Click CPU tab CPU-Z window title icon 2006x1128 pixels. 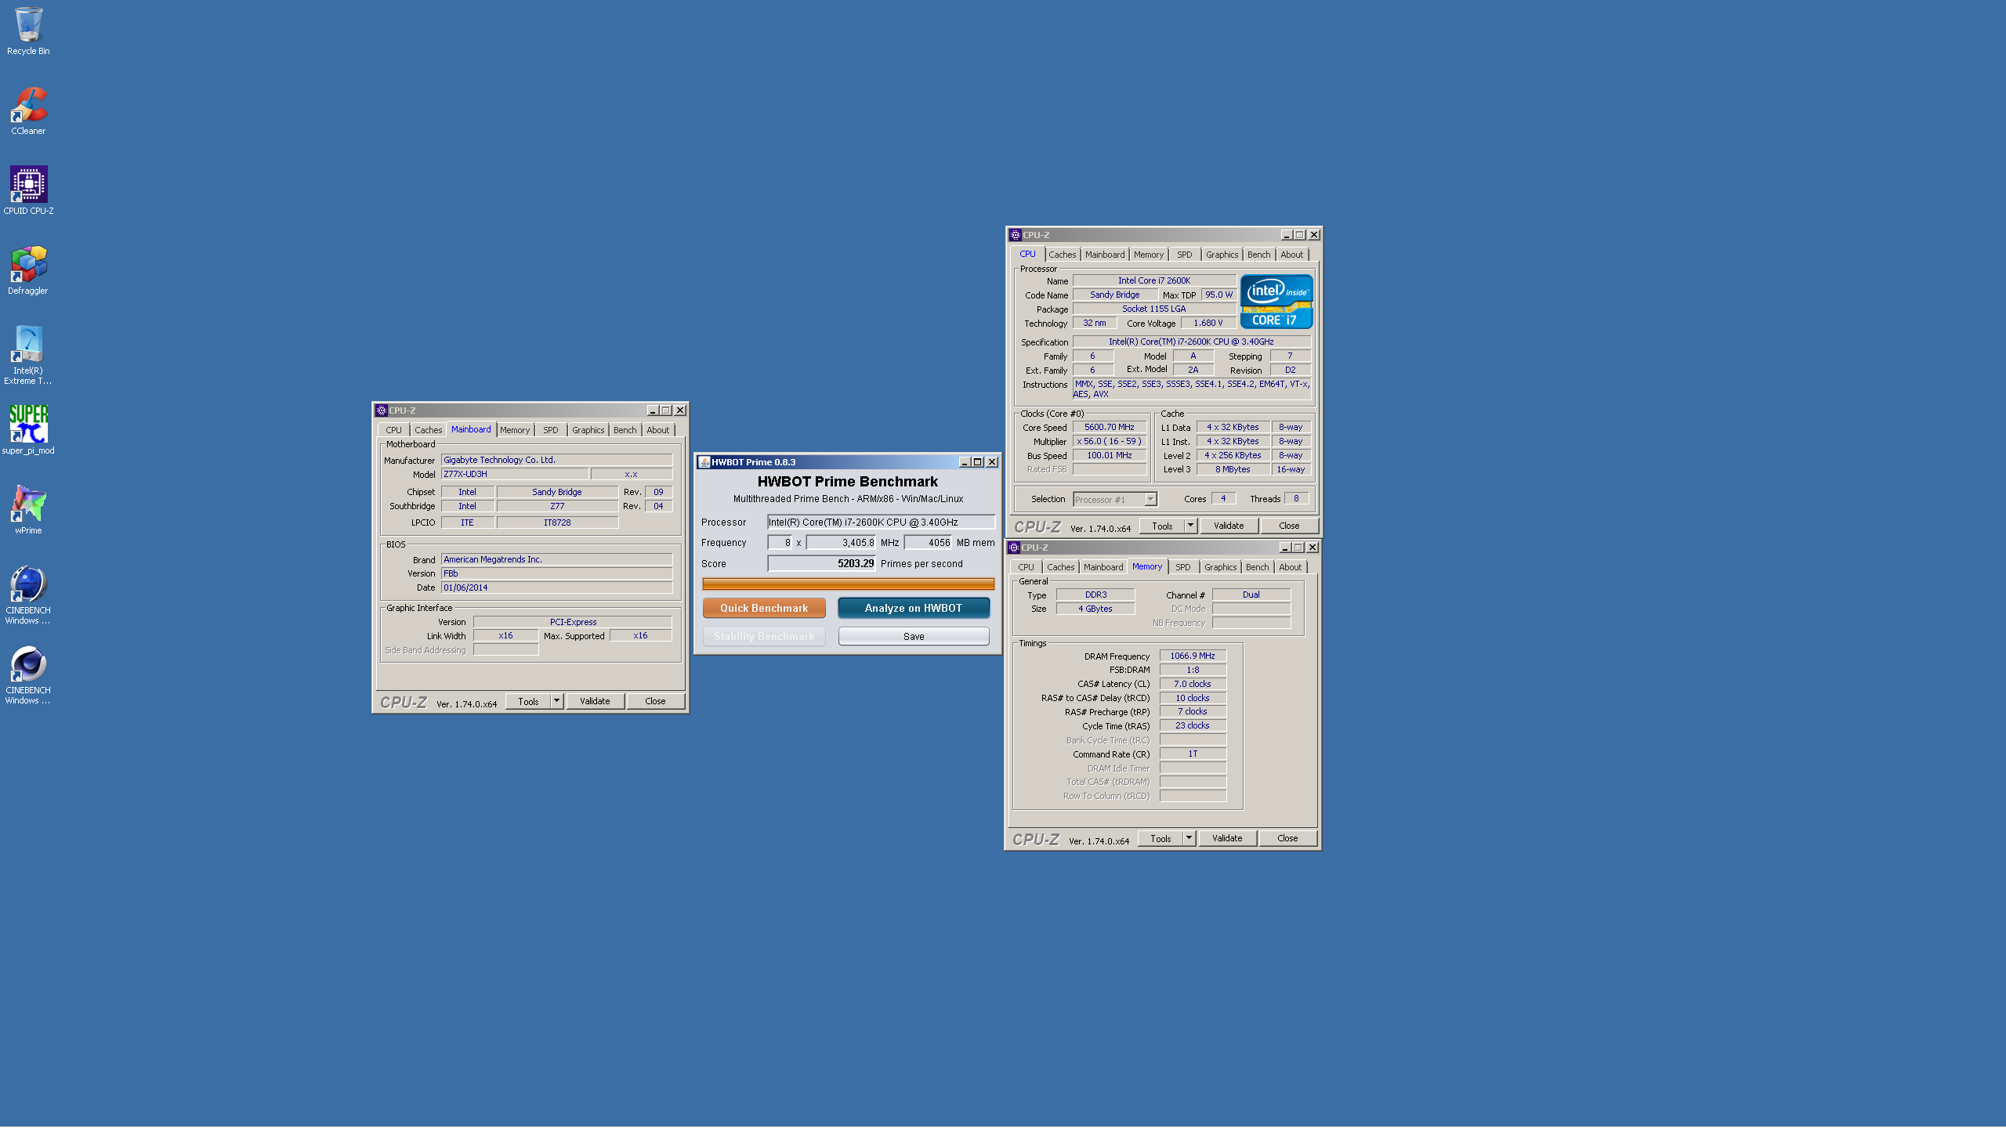pos(1016,235)
